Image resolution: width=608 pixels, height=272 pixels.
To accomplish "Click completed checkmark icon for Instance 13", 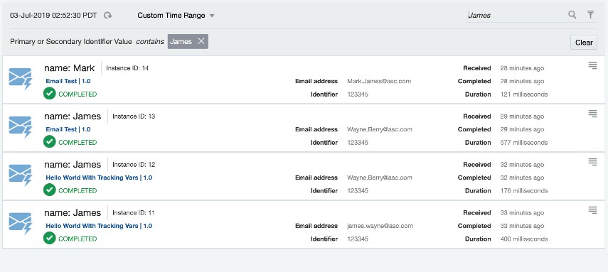I will [50, 141].
